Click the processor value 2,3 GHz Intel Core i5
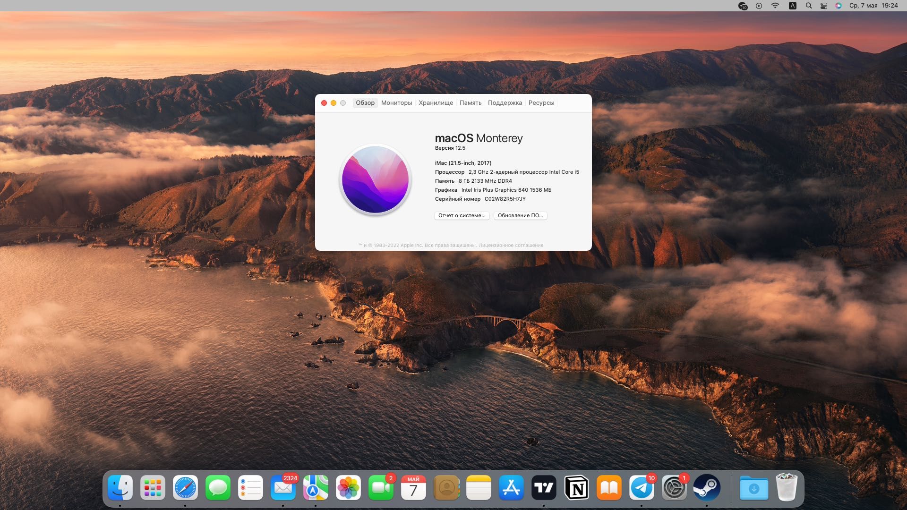This screenshot has width=907, height=510. 524,172
